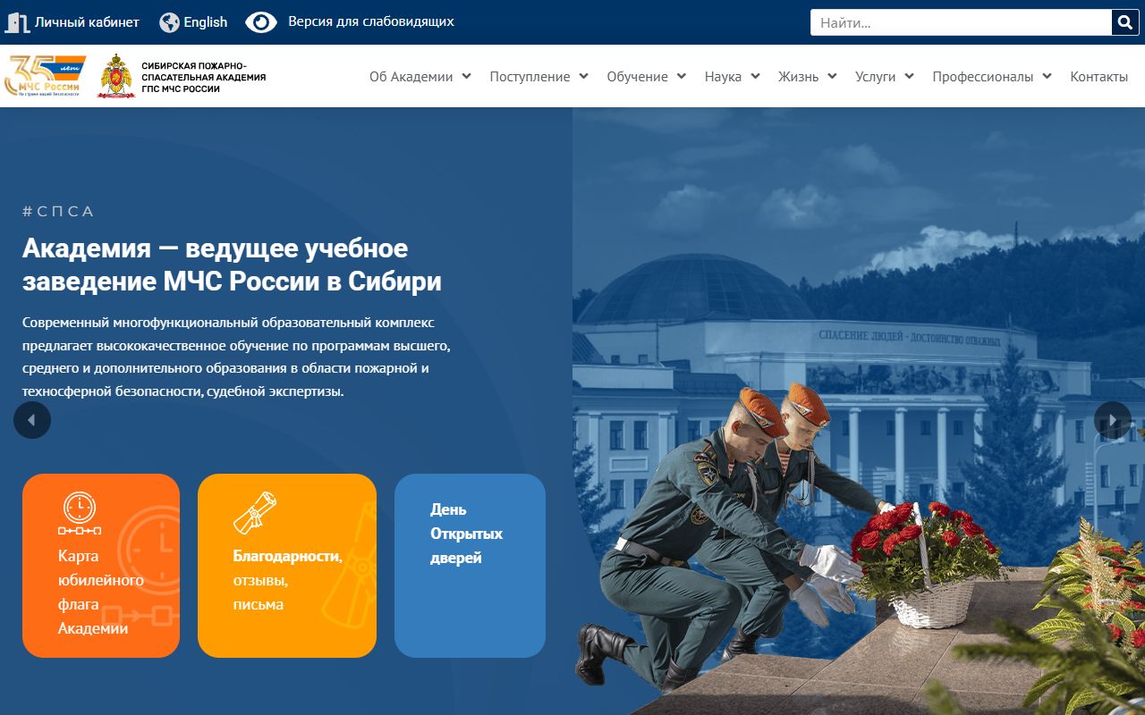Image resolution: width=1145 pixels, height=715 pixels.
Task: Expand the Жизнь menu chevron
Action: (x=832, y=77)
